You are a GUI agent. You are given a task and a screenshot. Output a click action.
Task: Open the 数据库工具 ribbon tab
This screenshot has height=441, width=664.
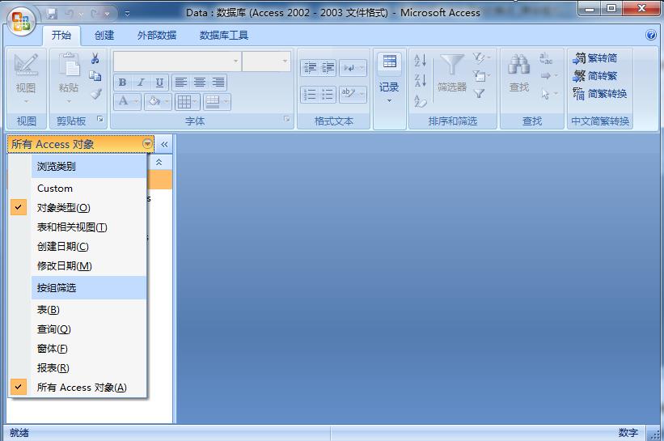click(223, 35)
